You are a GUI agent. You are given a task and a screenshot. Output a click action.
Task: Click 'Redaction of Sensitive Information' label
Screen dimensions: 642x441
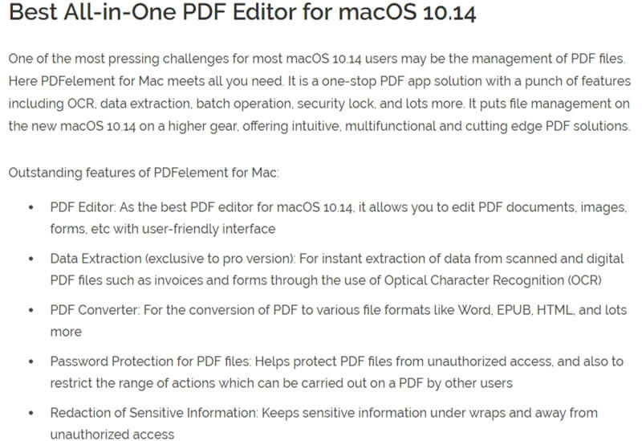[x=154, y=413]
